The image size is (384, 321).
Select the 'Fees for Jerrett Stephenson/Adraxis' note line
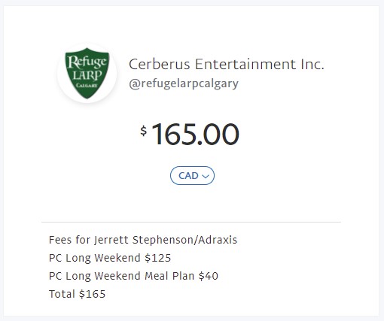[143, 240]
